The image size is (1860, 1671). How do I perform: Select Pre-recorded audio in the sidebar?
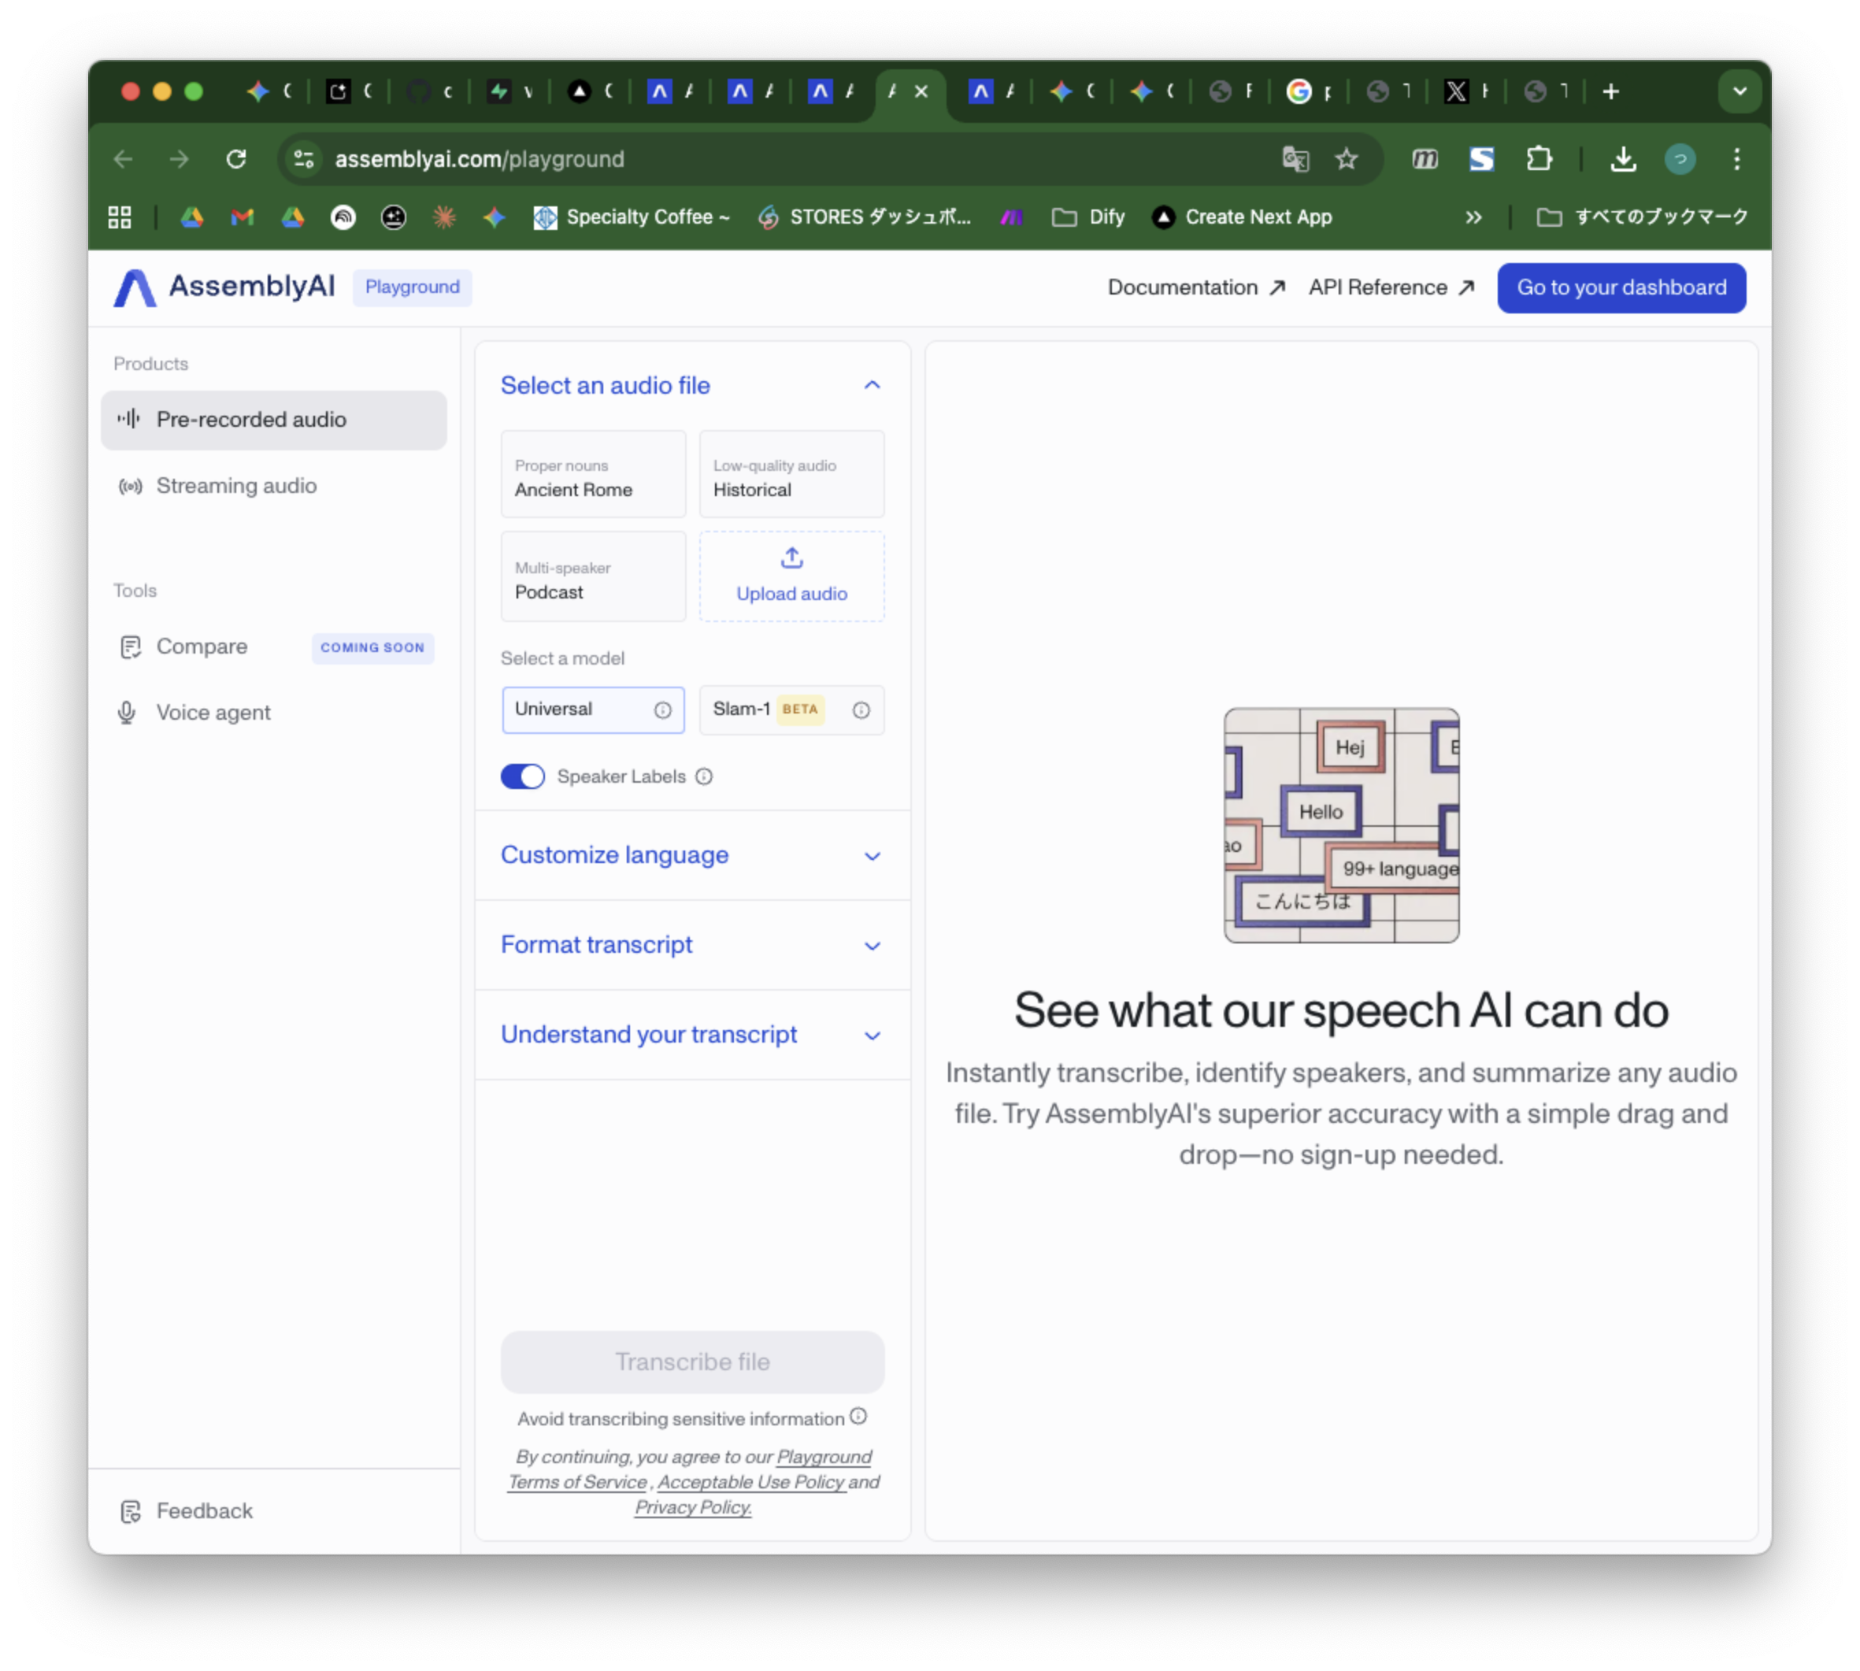[273, 420]
